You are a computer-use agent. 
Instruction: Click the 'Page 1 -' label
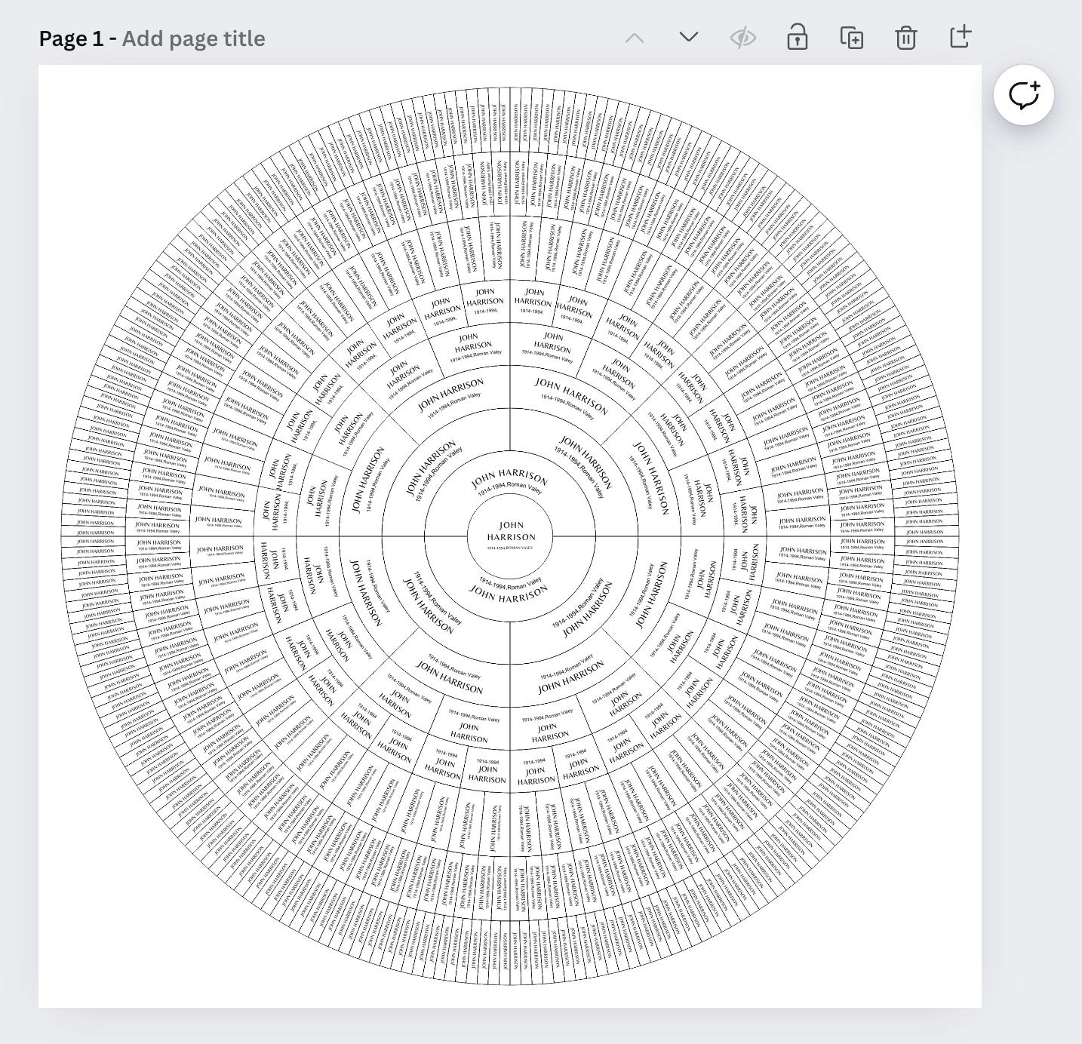[78, 38]
